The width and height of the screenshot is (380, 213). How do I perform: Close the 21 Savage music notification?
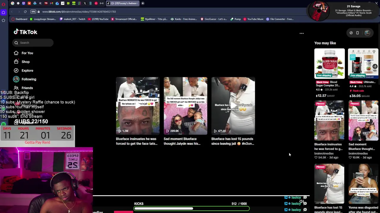(376, 3)
